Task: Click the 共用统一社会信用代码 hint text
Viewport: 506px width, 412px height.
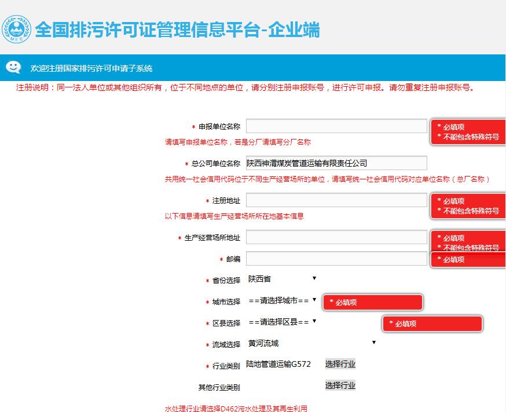Action: [327, 179]
